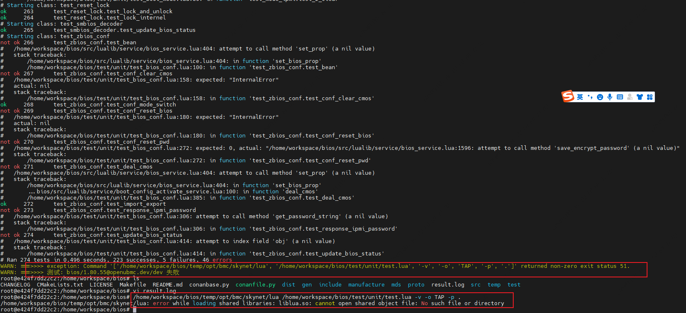Image resolution: width=686 pixels, height=313 pixels.
Task: Open the soft keyboard icon
Action: tap(620, 97)
